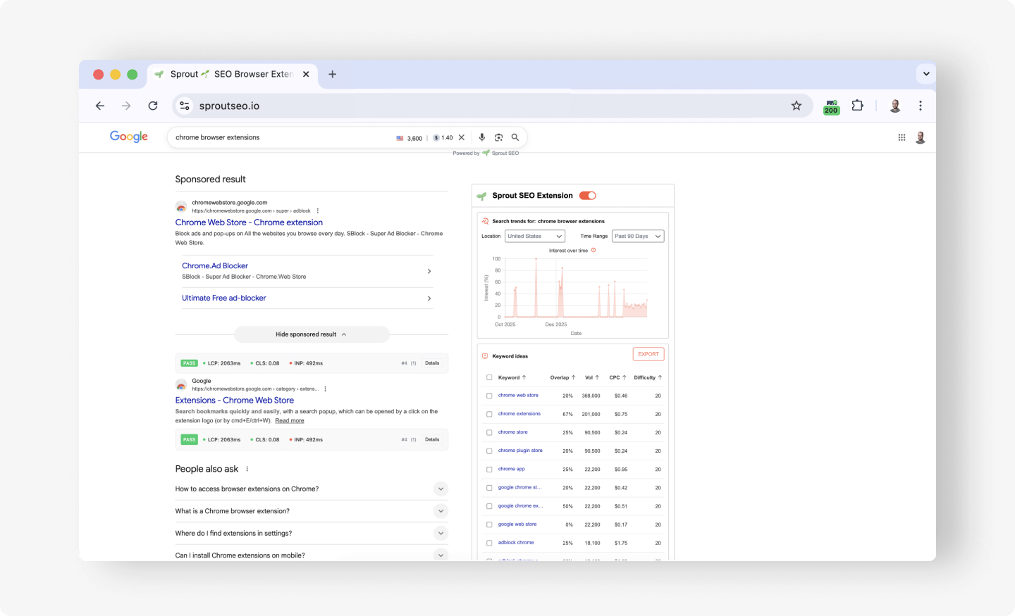Reload the page using the refresh icon
Screen dimensions: 1015x616
pyautogui.click(x=153, y=106)
